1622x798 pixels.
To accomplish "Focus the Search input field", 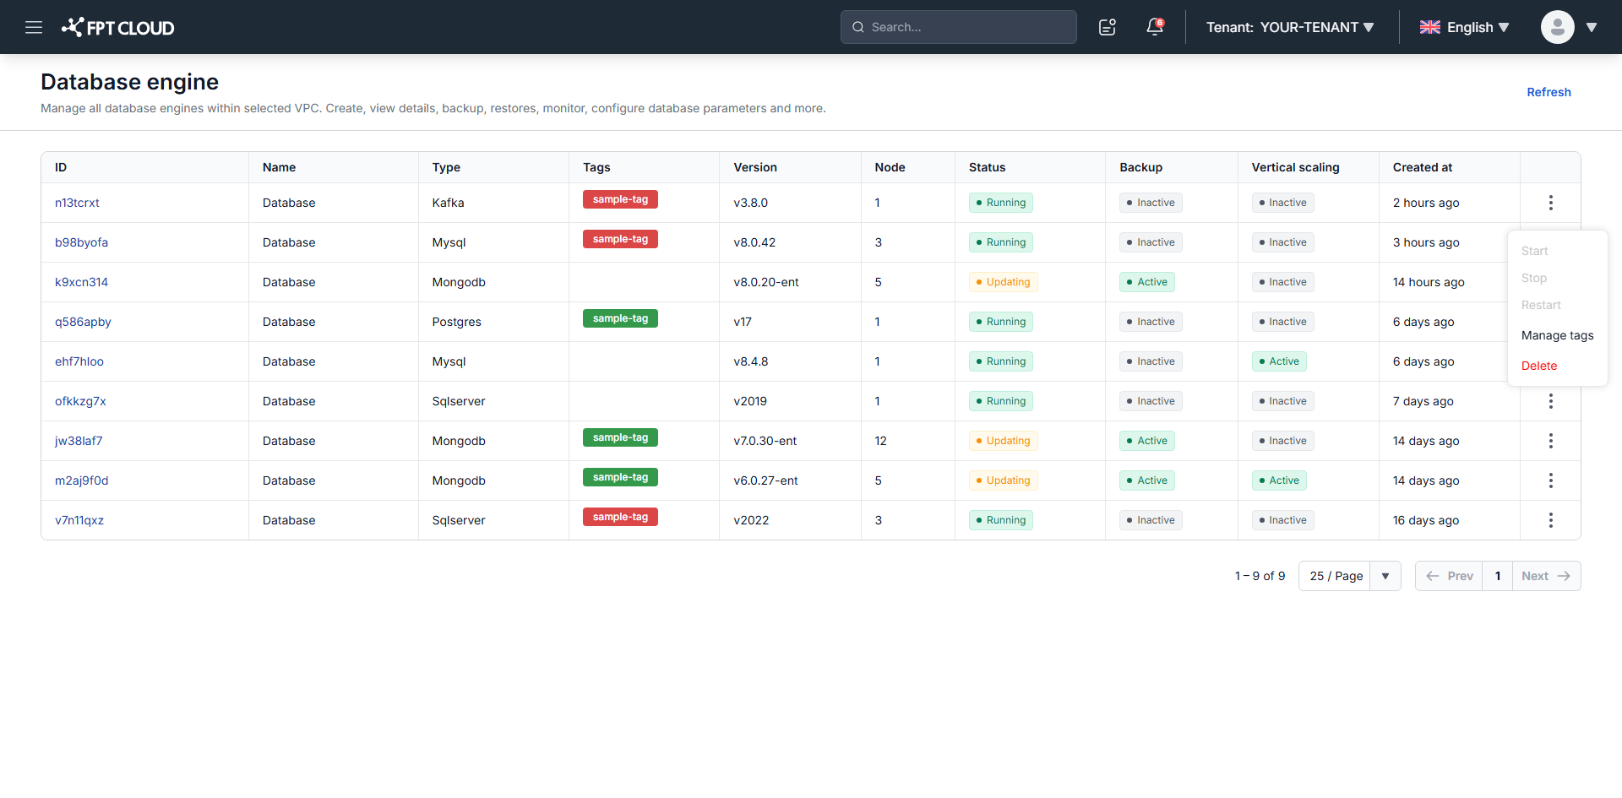I will [x=959, y=27].
